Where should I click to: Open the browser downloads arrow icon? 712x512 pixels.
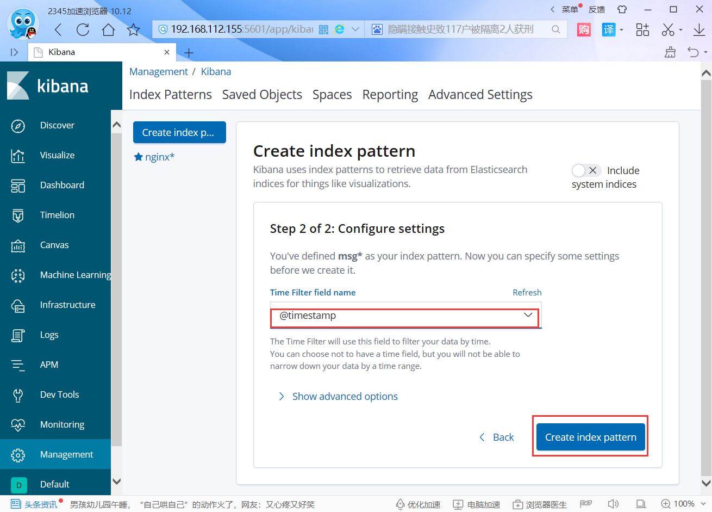(x=699, y=29)
